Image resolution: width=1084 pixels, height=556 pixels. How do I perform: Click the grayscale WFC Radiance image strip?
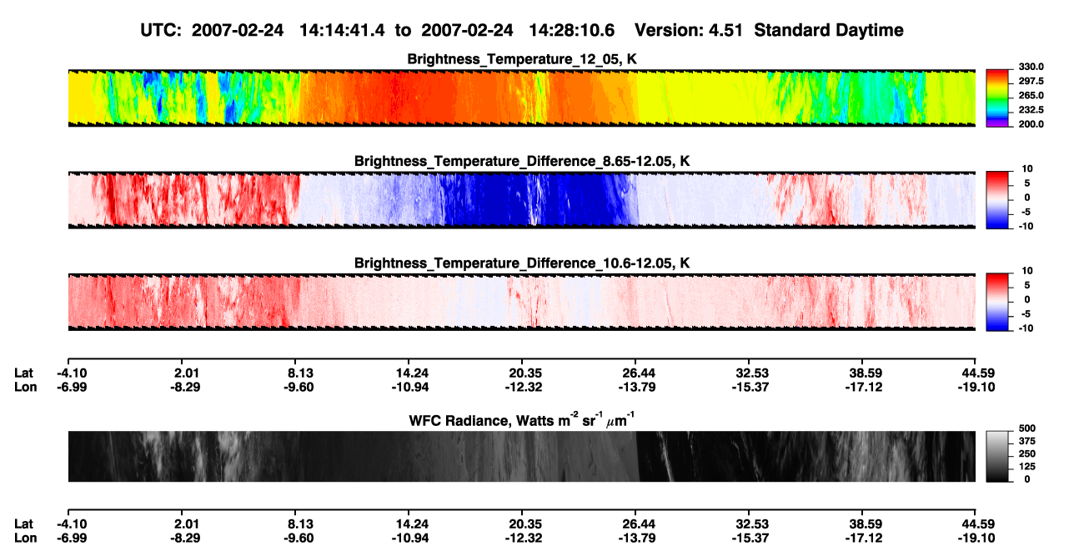pyautogui.click(x=521, y=457)
